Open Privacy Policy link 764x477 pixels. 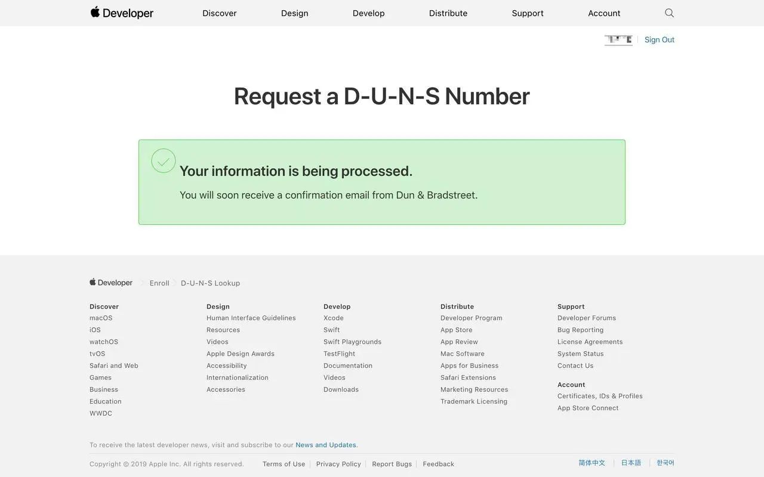pyautogui.click(x=338, y=464)
